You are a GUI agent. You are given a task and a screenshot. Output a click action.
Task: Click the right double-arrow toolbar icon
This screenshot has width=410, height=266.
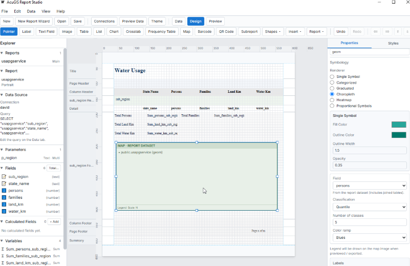387,31
